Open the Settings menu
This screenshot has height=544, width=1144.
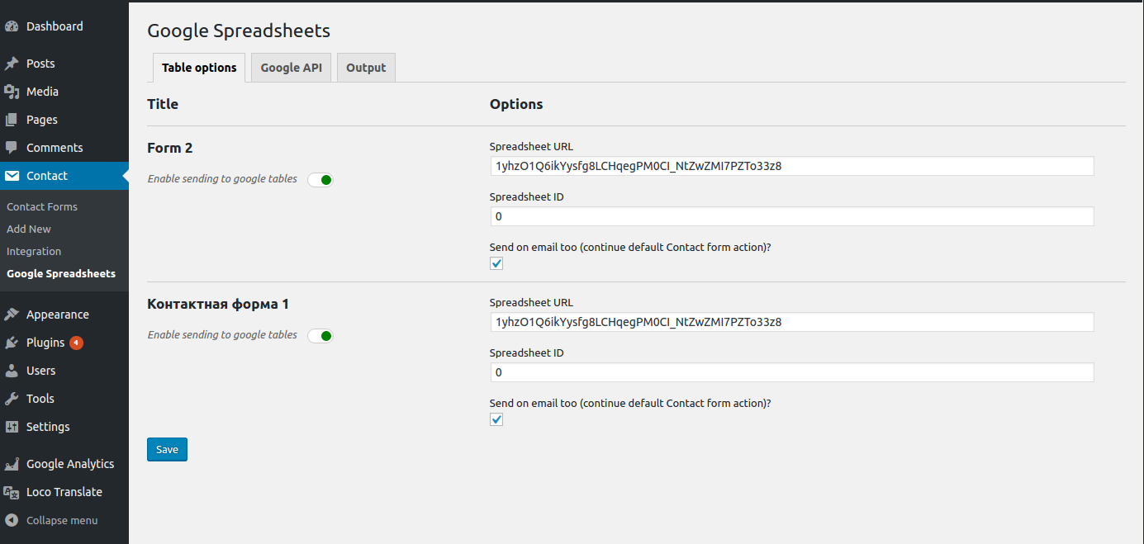point(64,427)
